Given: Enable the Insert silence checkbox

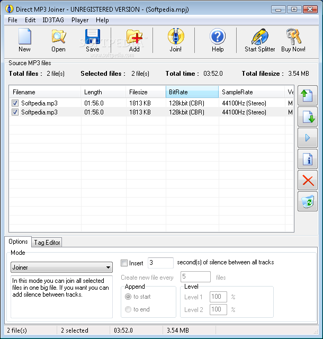Looking at the screenshot, I should pyautogui.click(x=124, y=263).
